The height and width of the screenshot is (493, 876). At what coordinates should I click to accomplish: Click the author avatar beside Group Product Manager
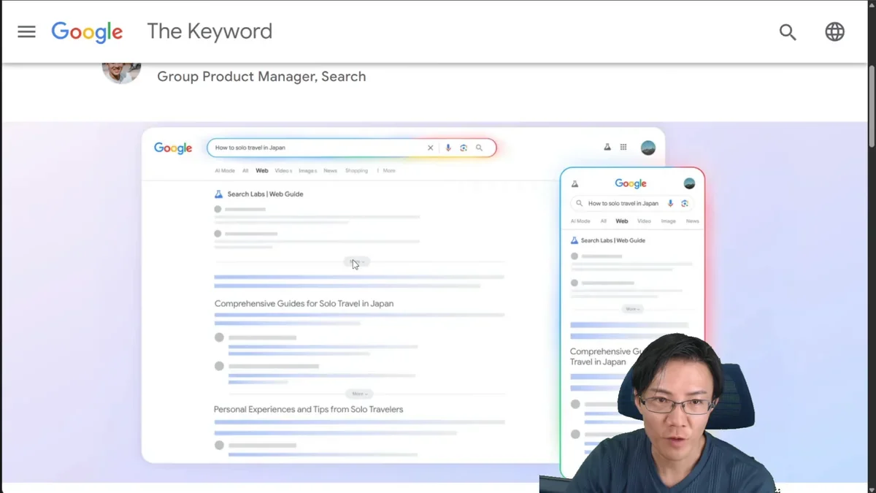click(x=121, y=72)
